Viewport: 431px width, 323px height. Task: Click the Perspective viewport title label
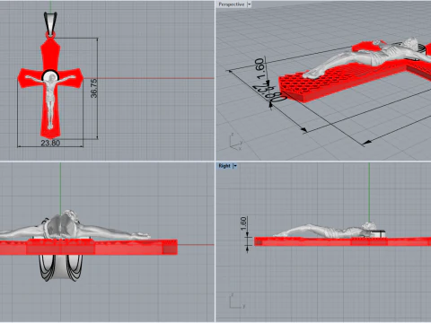(x=231, y=4)
